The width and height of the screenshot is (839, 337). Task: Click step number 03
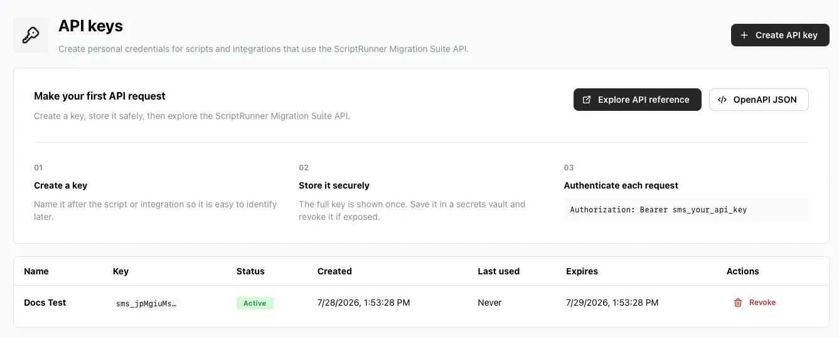569,168
